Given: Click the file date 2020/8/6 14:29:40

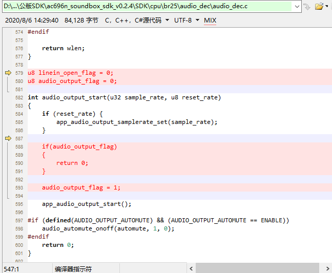Looking at the screenshot, I should tap(32, 20).
